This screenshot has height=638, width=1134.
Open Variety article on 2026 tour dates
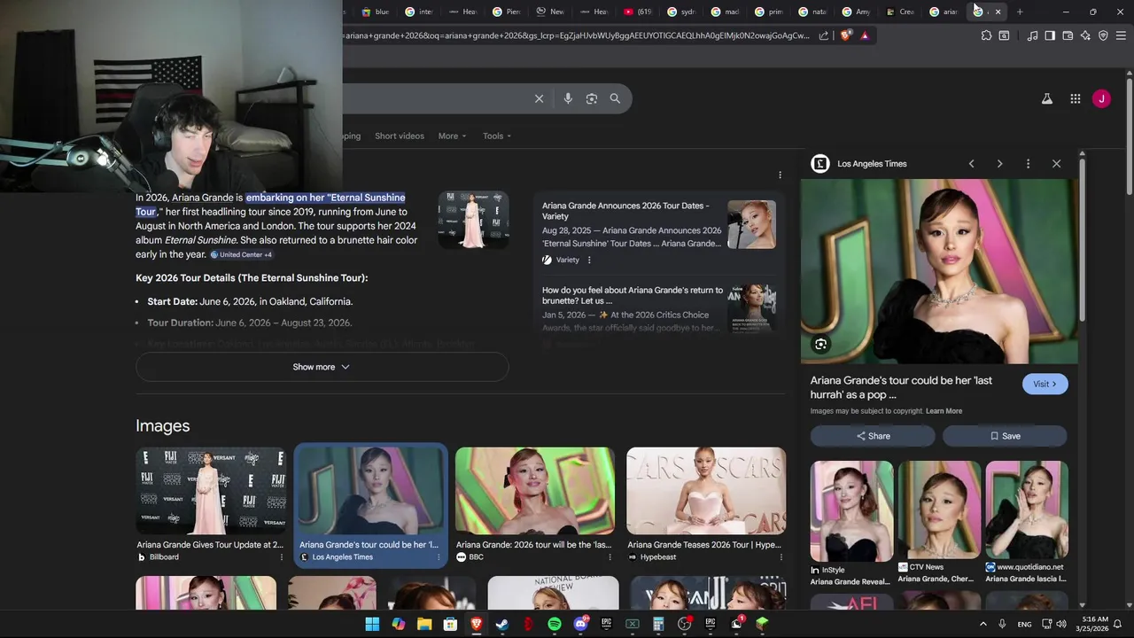[625, 211]
